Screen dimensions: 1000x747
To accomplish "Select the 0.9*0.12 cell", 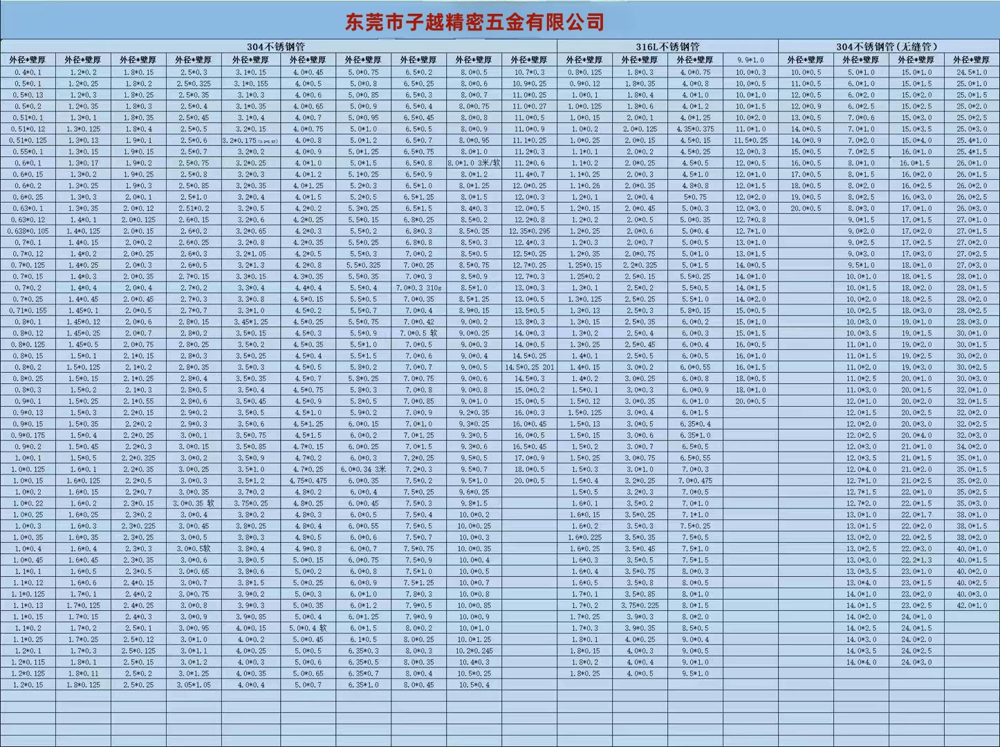I will 584,84.
